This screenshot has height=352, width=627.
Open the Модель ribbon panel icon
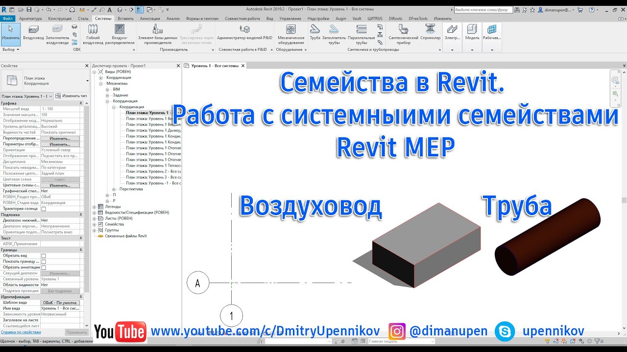tap(472, 32)
